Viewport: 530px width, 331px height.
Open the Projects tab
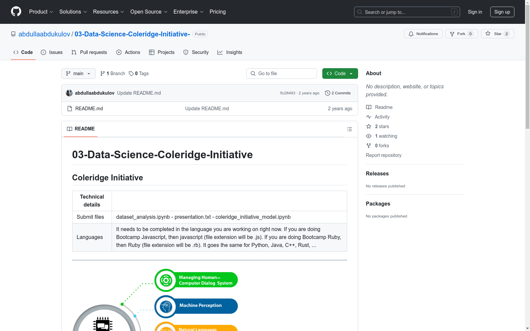[162, 52]
